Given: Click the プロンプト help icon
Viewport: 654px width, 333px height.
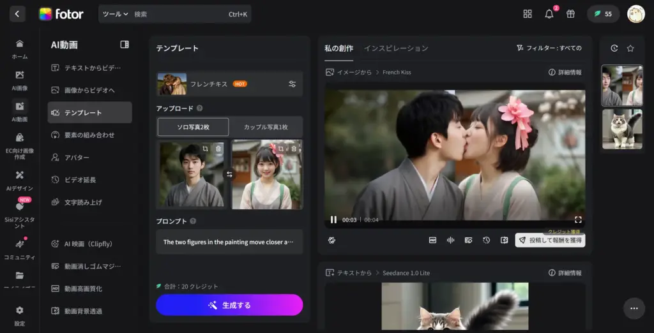Looking at the screenshot, I should 193,221.
